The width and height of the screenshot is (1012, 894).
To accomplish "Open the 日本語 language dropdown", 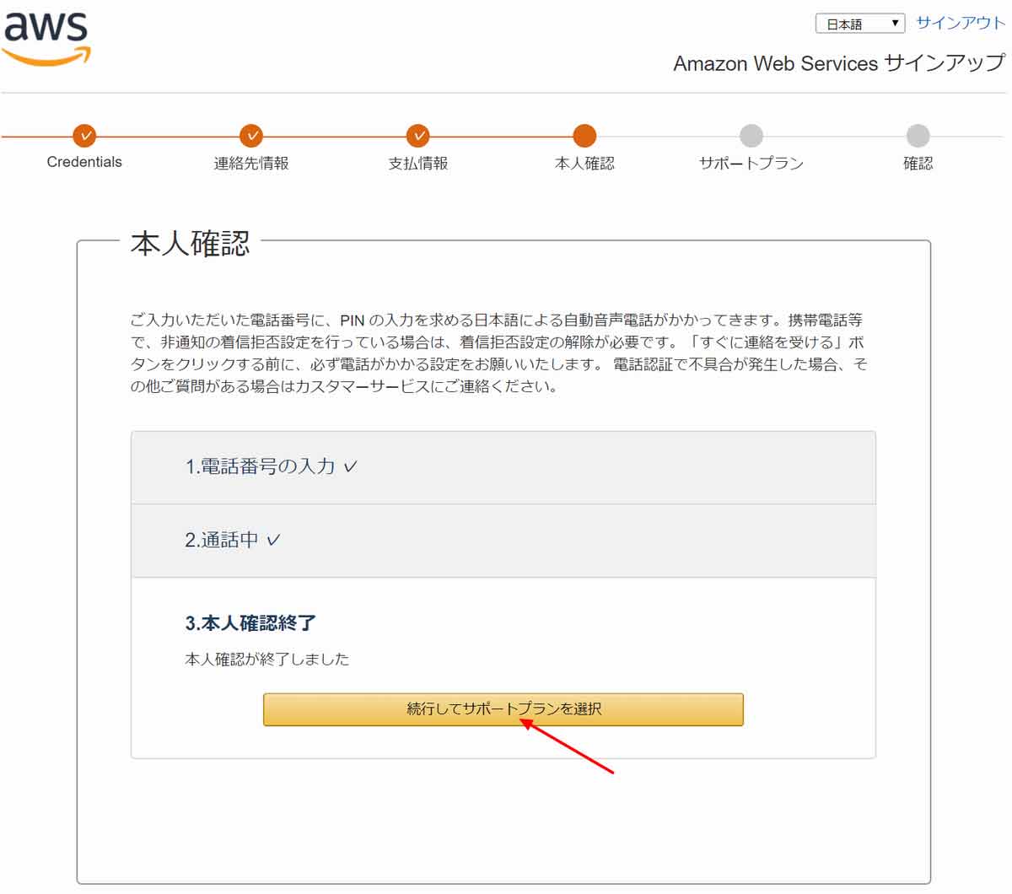I will pos(859,22).
